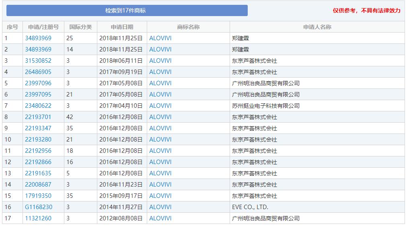The width and height of the screenshot is (409, 226).
Task: Open registration number 22193347
Action: point(38,128)
